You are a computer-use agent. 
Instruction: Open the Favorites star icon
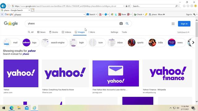pos(188,6)
